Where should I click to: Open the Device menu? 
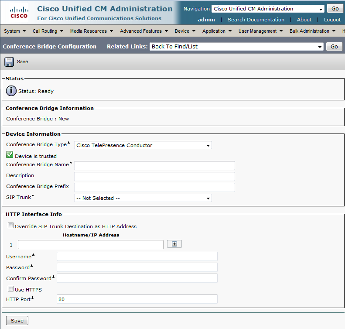tap(185, 31)
